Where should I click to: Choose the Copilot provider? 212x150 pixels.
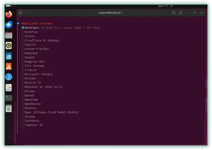click(x=29, y=45)
